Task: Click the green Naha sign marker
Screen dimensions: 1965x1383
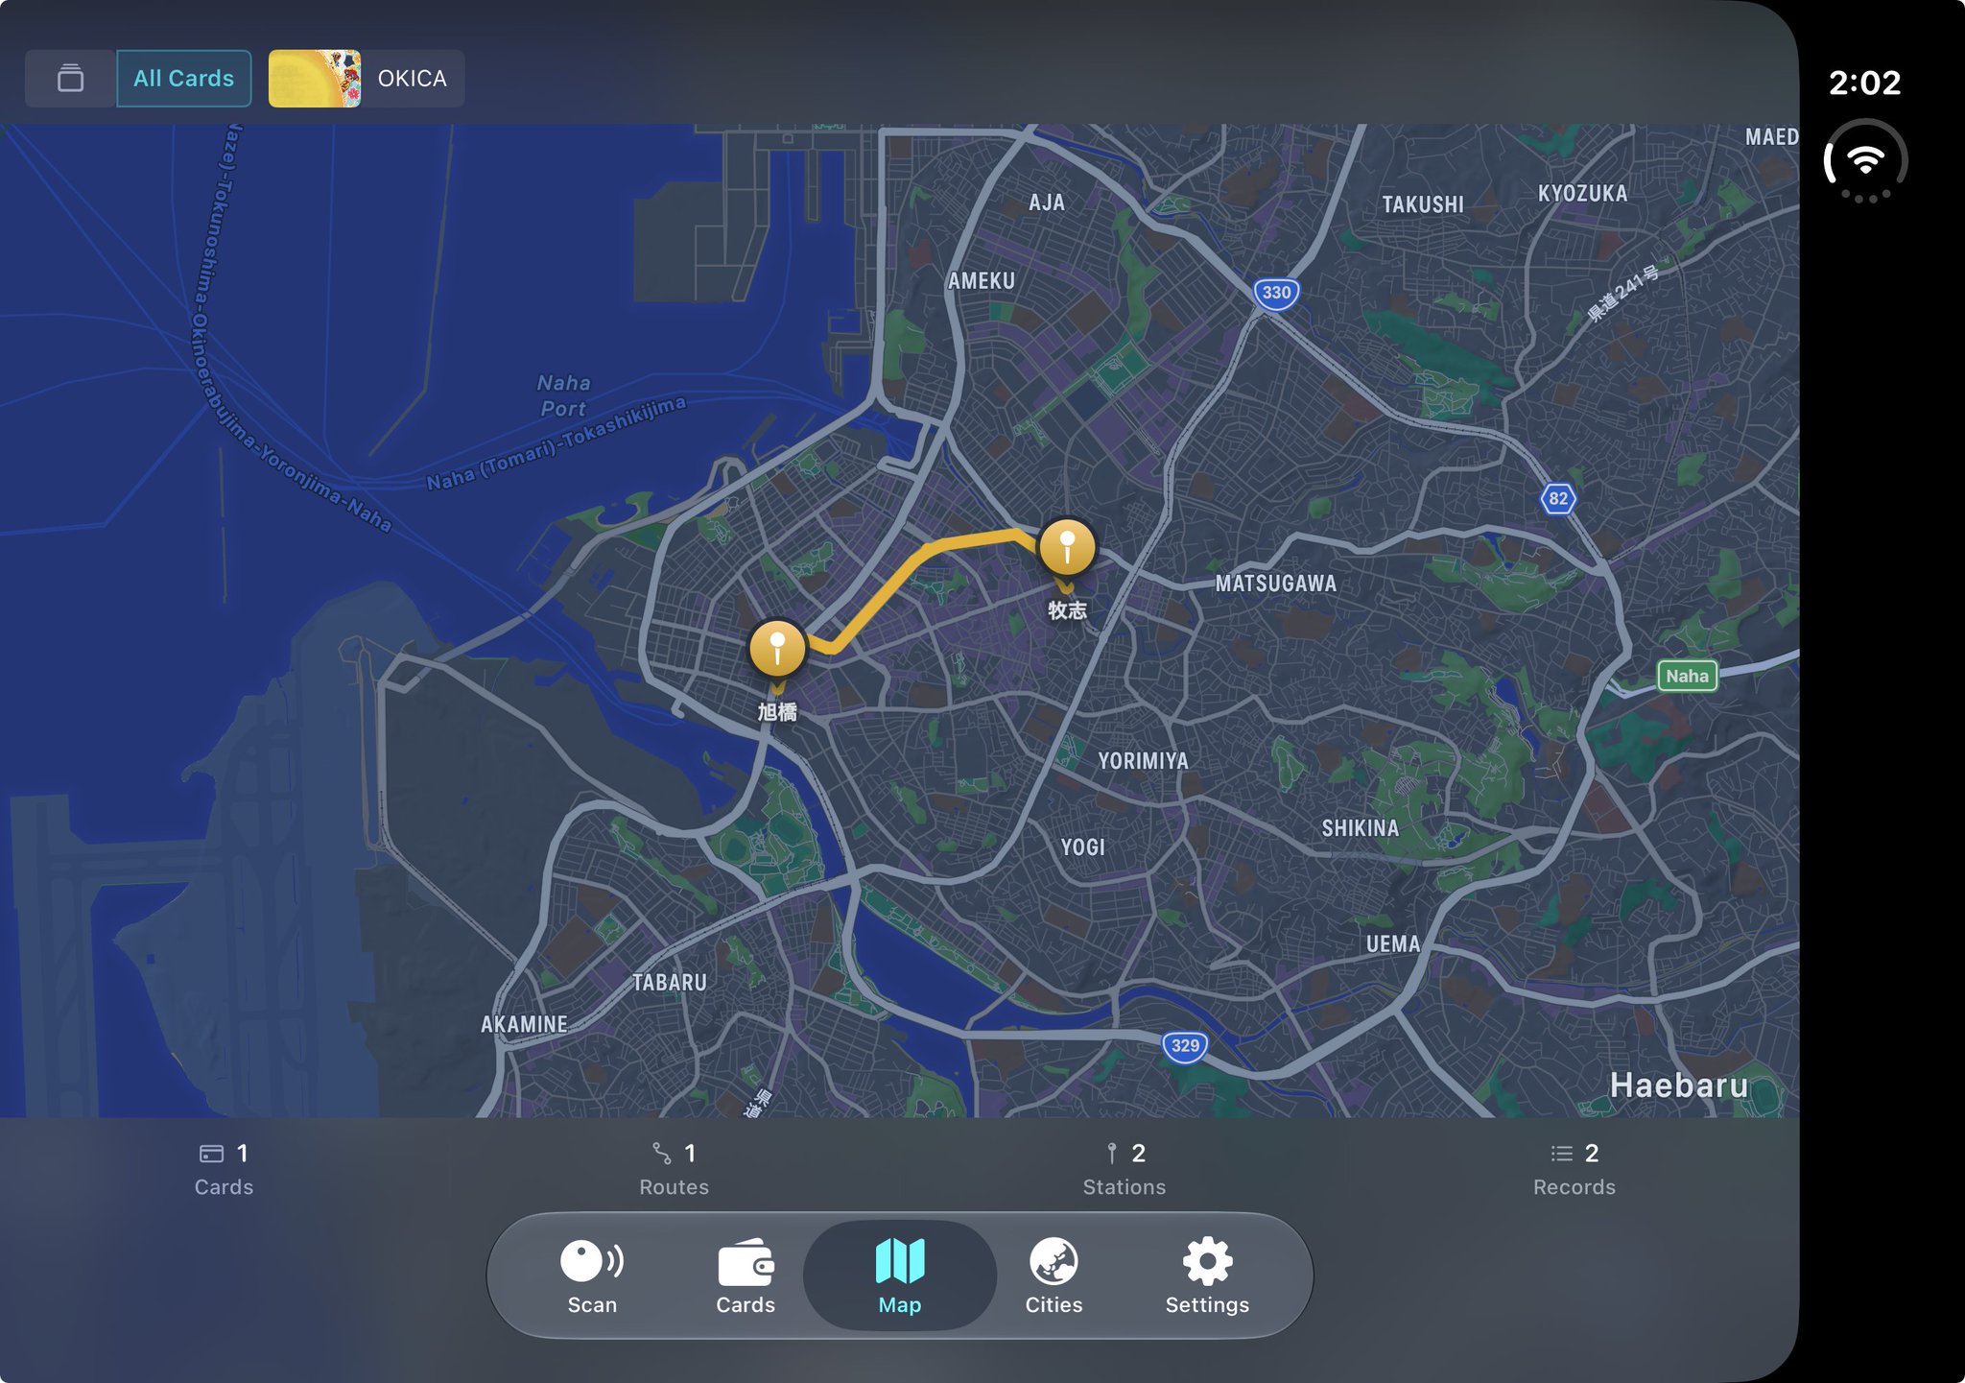Action: point(1687,676)
